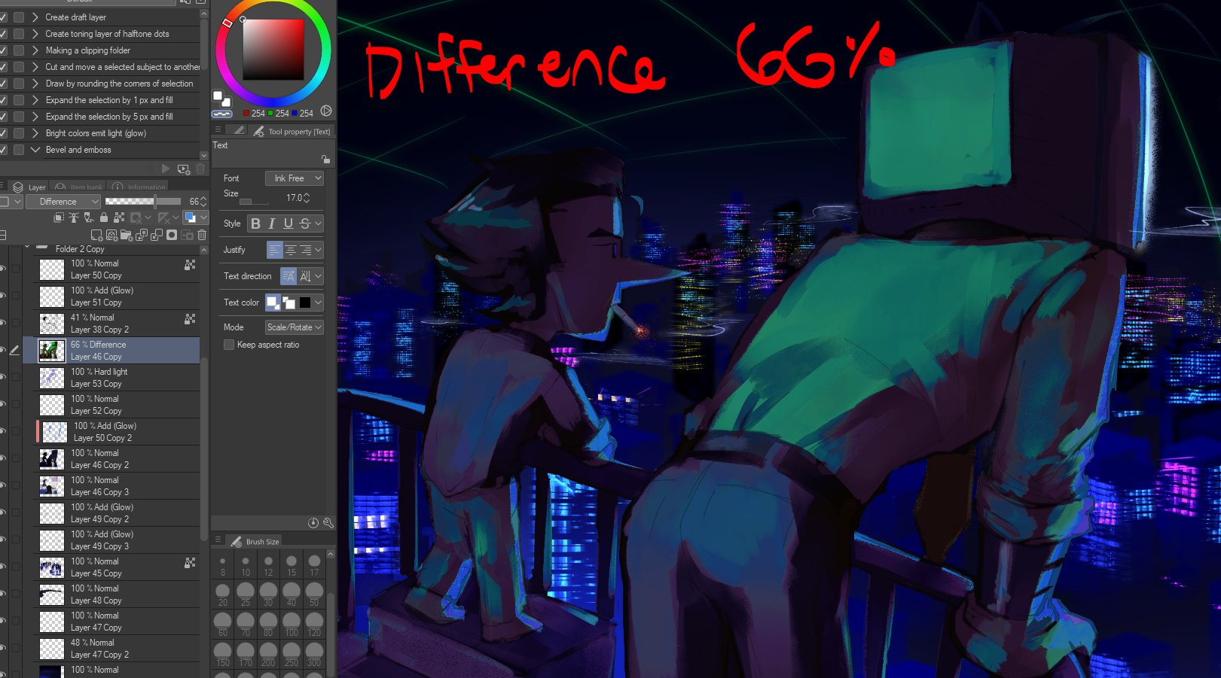
Task: Open the Font dropdown showing Ink Free
Action: [x=294, y=178]
